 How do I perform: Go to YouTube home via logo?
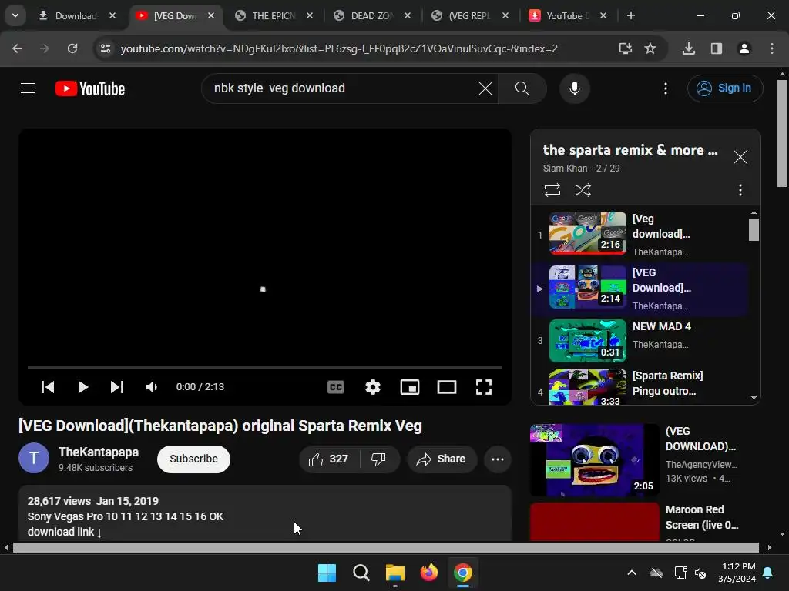pyautogui.click(x=90, y=88)
